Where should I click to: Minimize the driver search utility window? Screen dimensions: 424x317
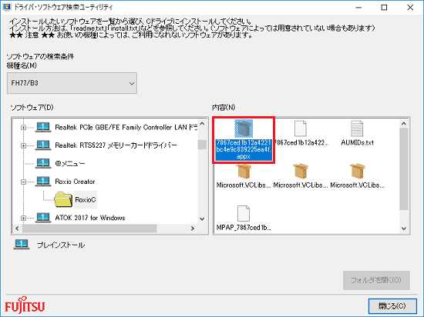pyautogui.click(x=358, y=7)
